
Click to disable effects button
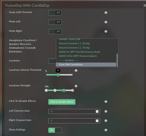[62, 102]
